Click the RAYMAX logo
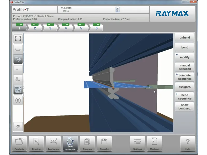Viewport: 207px width, 155px height. coord(172,14)
